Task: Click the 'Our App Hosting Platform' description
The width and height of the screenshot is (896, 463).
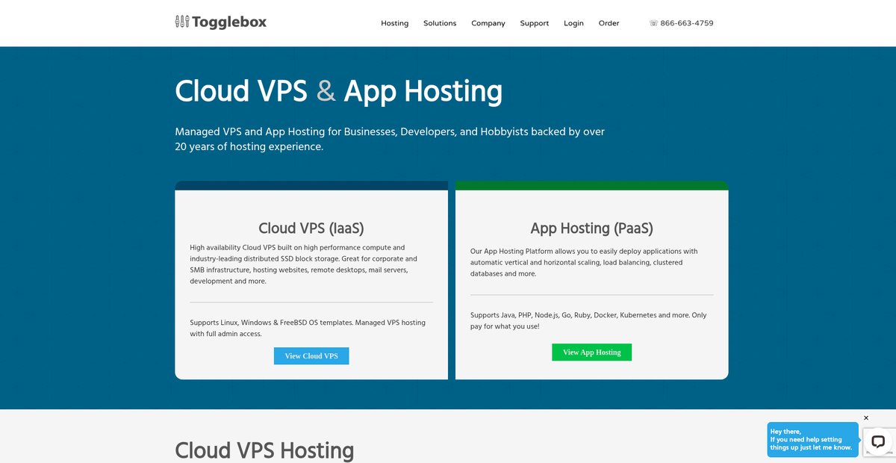Action: click(584, 263)
